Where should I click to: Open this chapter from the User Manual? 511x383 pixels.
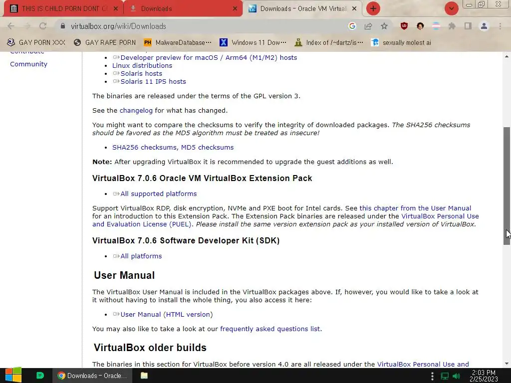(x=415, y=208)
